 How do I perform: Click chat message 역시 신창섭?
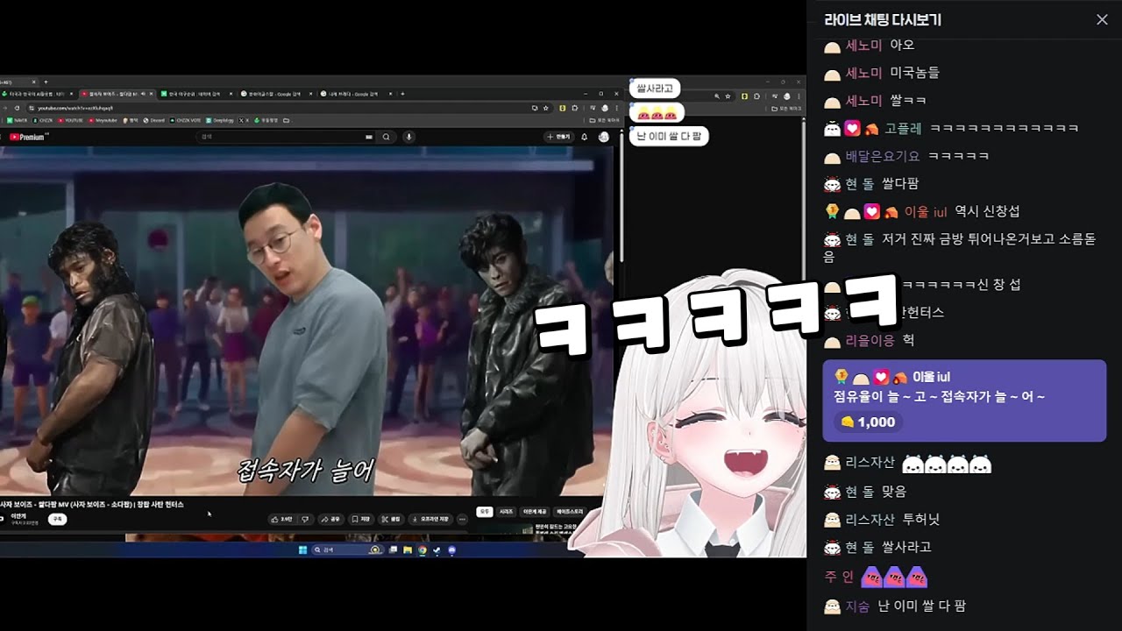[987, 211]
